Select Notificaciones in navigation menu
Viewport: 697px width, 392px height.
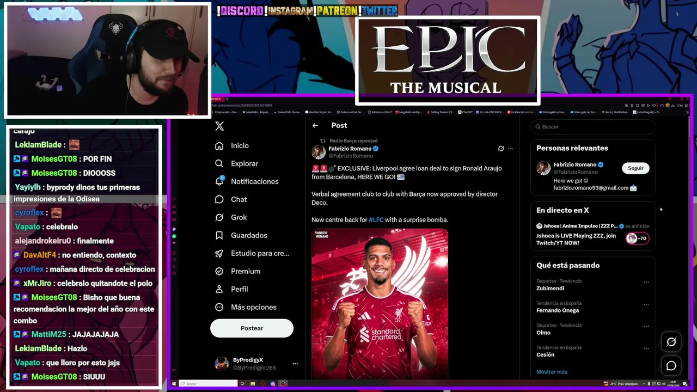tap(254, 182)
